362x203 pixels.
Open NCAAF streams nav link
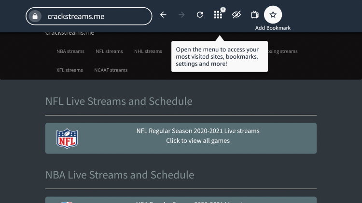click(x=111, y=70)
